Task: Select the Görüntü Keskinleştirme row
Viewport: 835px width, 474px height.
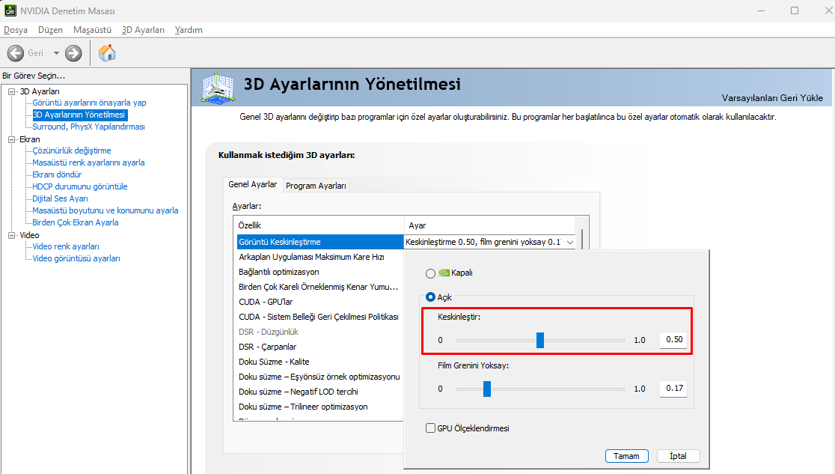Action: (320, 242)
